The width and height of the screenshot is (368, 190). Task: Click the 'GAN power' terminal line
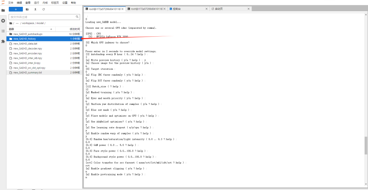[x=112, y=145]
